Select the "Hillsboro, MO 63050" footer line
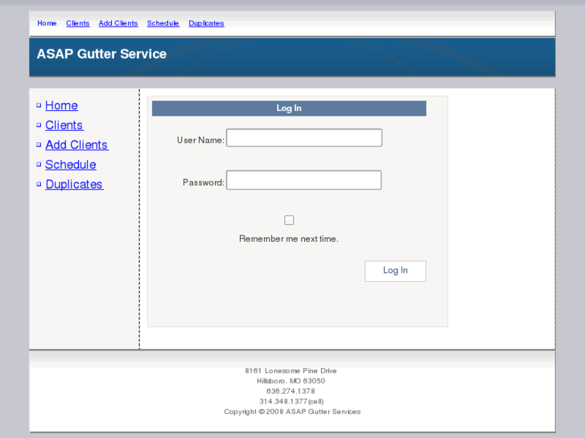 290,381
